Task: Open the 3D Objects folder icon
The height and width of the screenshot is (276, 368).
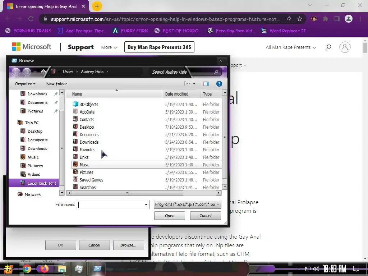Action: [x=75, y=104]
